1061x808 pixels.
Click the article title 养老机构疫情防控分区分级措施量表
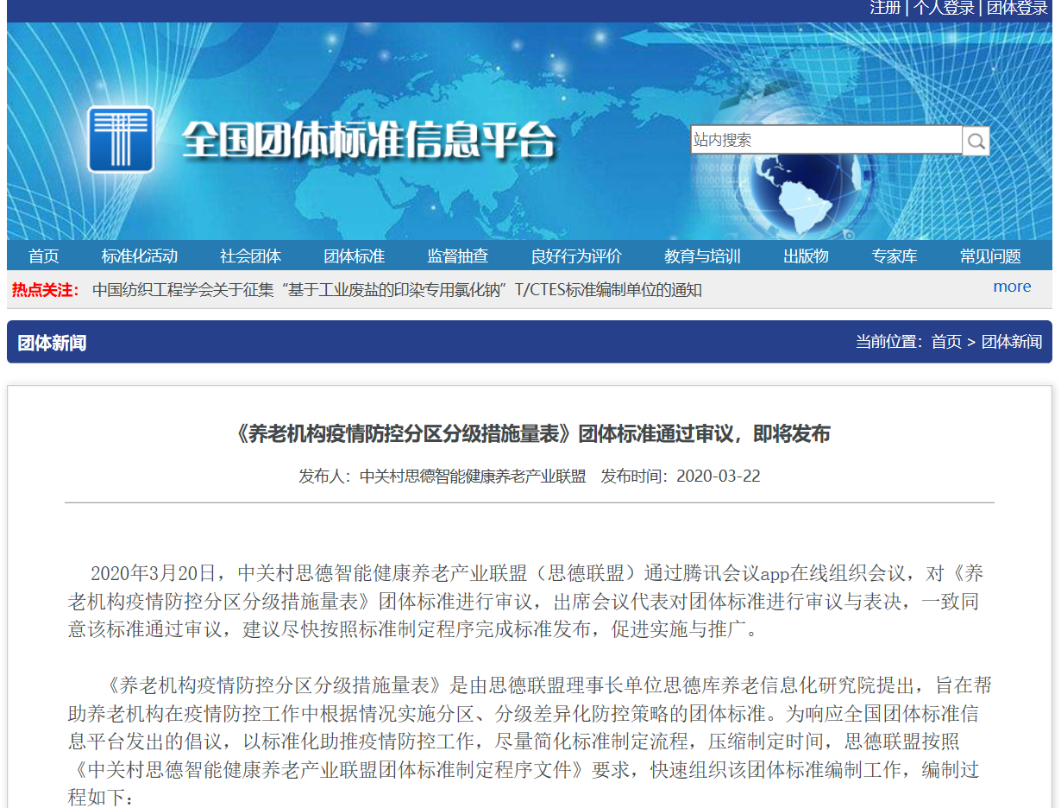pos(531,433)
